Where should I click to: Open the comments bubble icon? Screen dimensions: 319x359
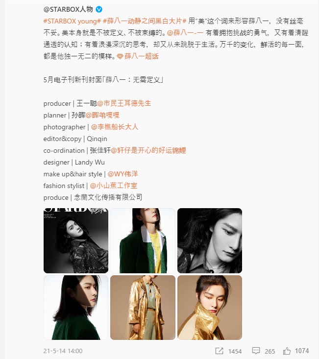[x=256, y=351]
